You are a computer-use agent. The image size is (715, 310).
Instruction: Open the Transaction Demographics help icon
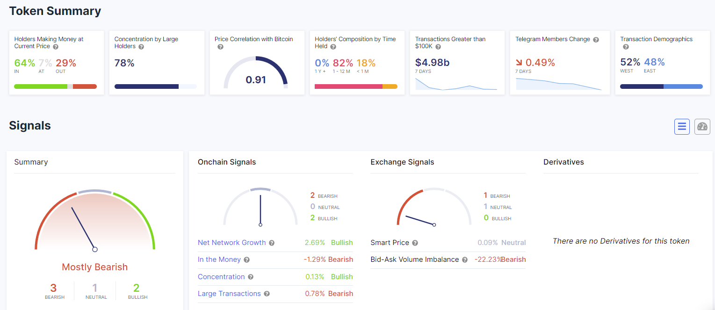[626, 47]
